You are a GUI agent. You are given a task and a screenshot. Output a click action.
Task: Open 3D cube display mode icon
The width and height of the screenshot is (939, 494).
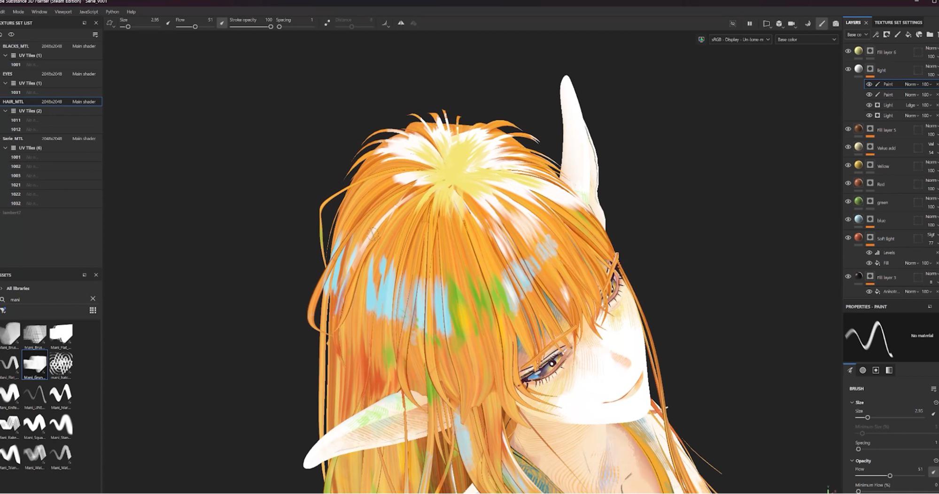click(779, 23)
